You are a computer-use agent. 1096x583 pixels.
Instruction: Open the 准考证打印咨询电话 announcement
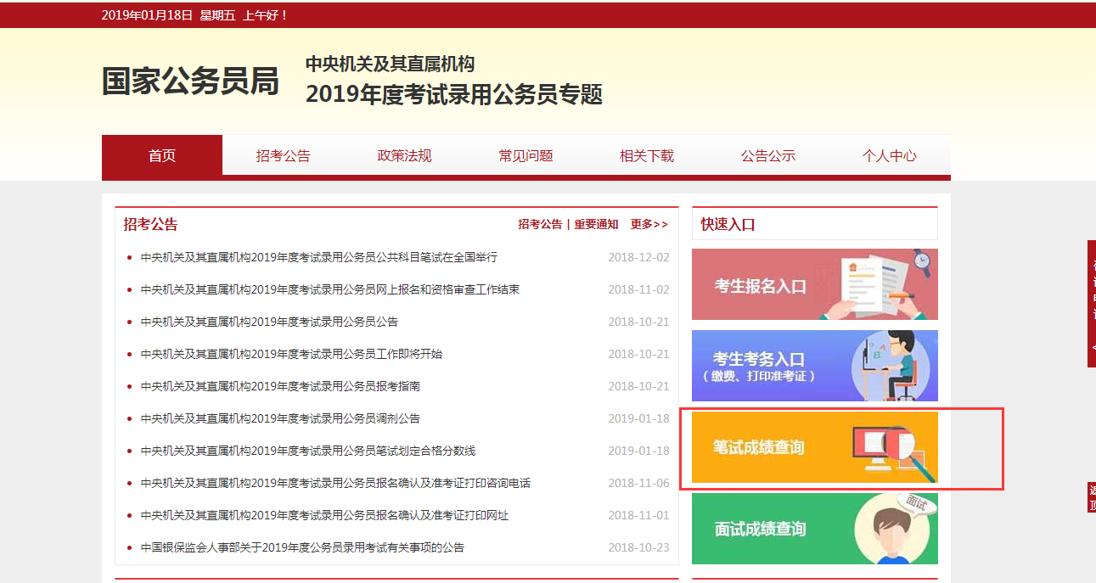335,484
